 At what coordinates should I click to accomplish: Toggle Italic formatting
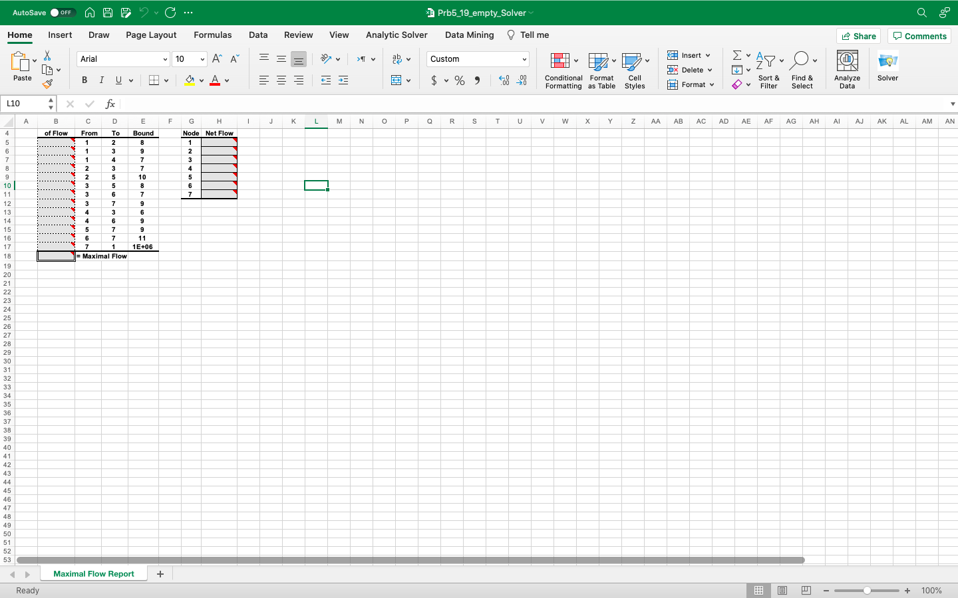click(101, 80)
